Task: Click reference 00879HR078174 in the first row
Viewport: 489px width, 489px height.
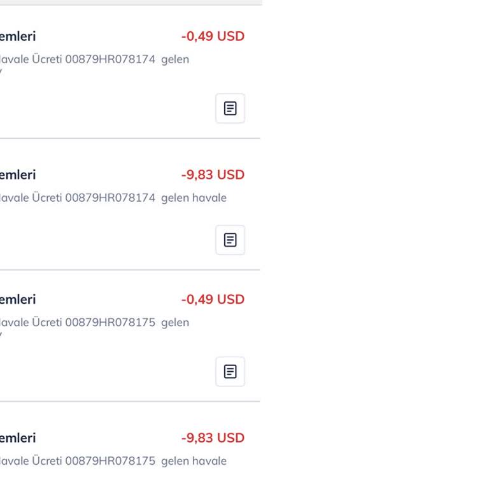Action: (110, 59)
